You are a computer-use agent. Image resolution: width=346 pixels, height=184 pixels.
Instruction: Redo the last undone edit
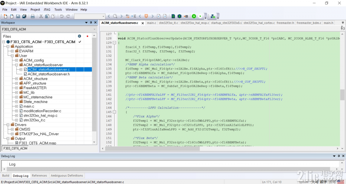pos(68,16)
